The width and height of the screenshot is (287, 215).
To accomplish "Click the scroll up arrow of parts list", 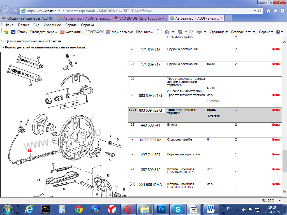I will (284, 42).
